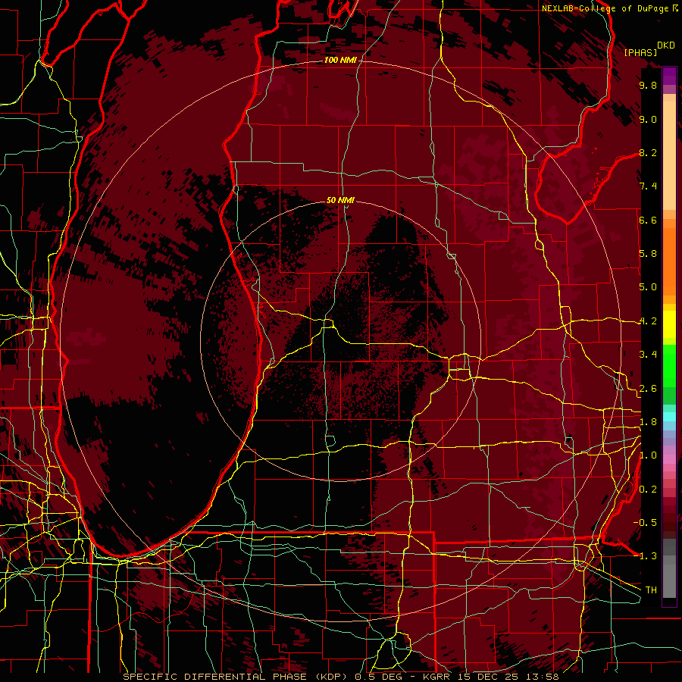Click the SPECIFIC DIFFERENTIAL PHASE (KDP) caption

click(237, 677)
